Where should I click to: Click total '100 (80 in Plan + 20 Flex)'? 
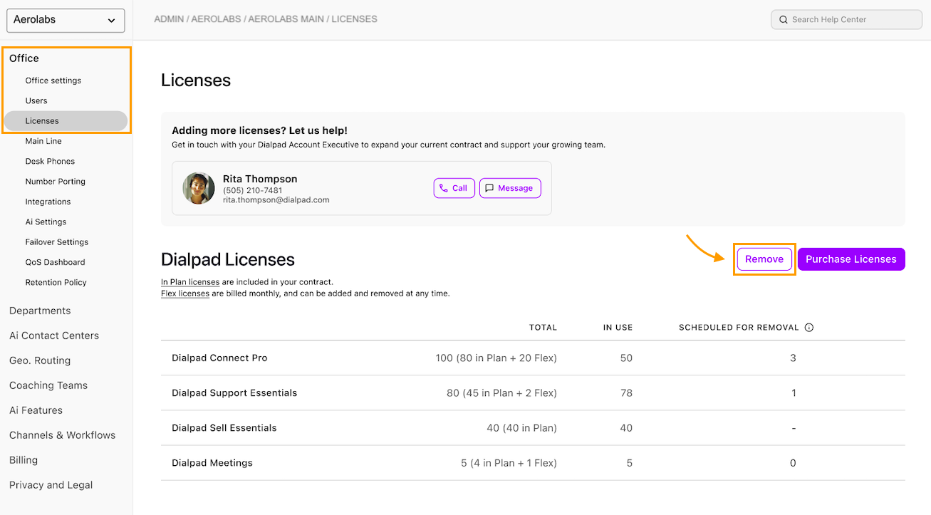[x=496, y=358]
